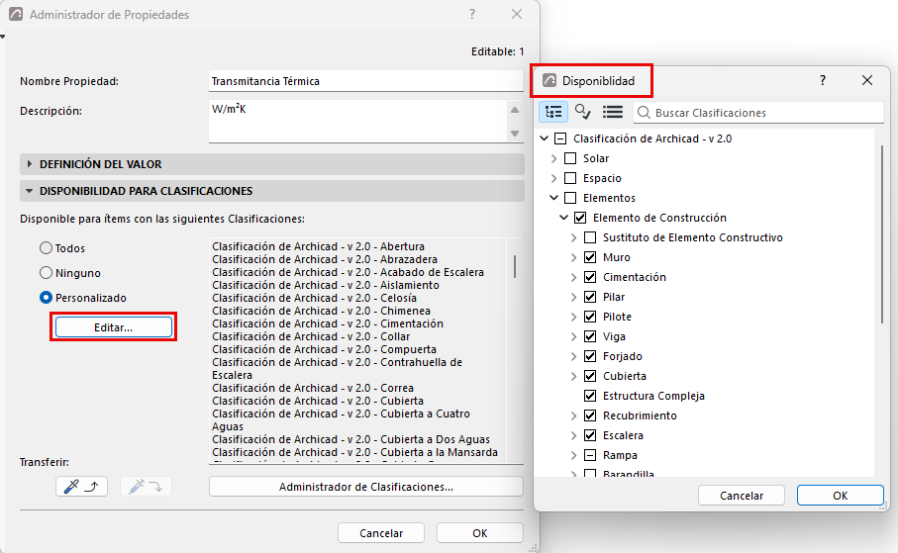The width and height of the screenshot is (898, 553).
Task: Click description field scroll up arrow
Action: pyautogui.click(x=515, y=110)
